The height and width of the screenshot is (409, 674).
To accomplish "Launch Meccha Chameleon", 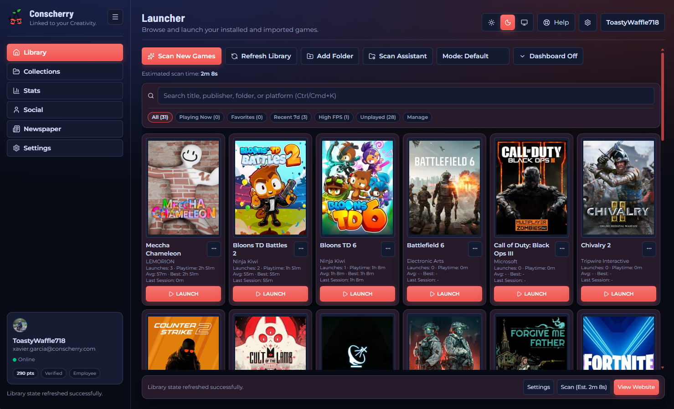I will pos(183,294).
